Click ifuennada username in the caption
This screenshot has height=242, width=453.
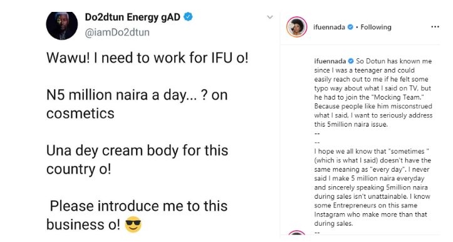330,61
